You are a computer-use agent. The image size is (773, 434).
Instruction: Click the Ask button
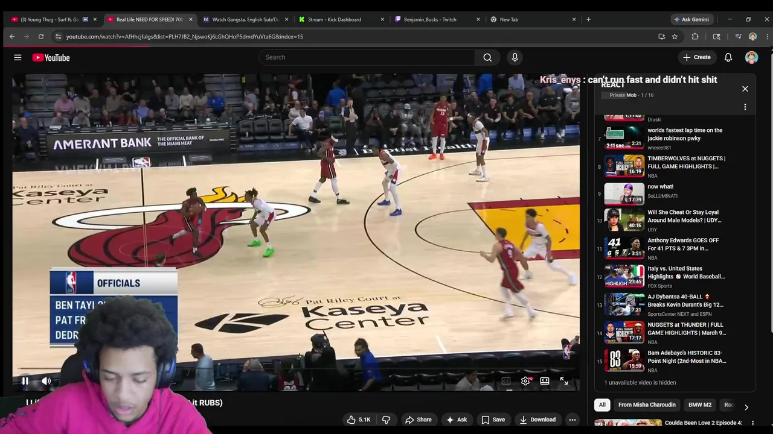click(x=456, y=420)
